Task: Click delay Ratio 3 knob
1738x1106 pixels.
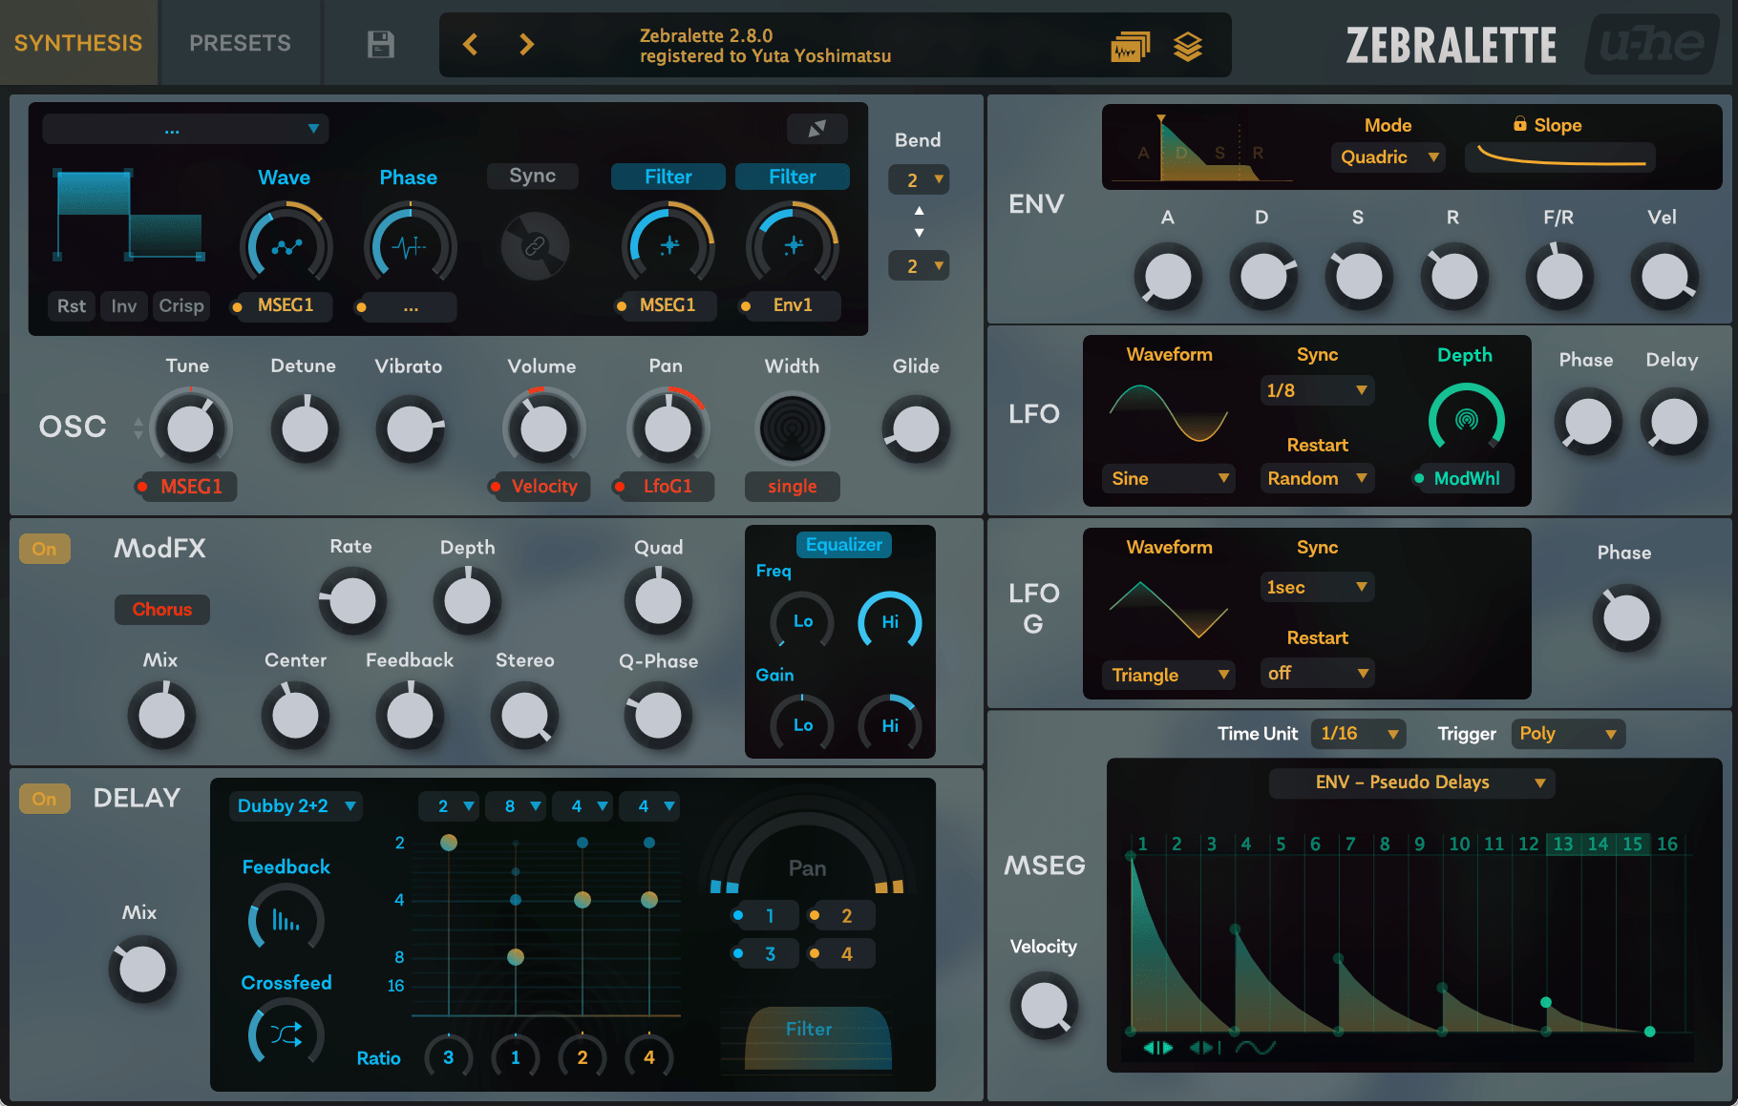Action: [x=448, y=1057]
